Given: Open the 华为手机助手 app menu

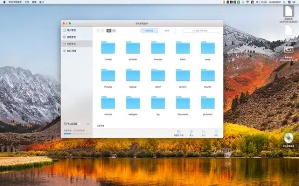Looking at the screenshot, I should [15, 2].
